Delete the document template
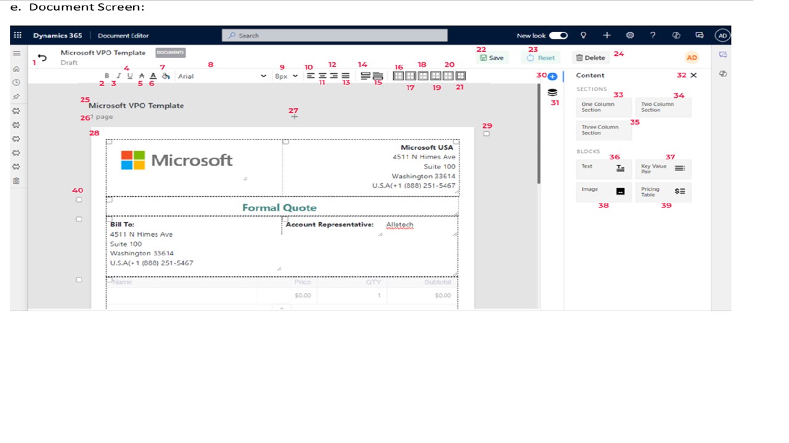Image resolution: width=789 pixels, height=443 pixels. point(591,57)
